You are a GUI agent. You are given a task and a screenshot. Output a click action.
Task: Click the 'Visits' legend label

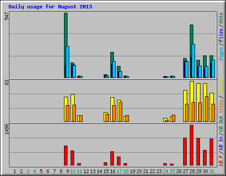(221, 87)
